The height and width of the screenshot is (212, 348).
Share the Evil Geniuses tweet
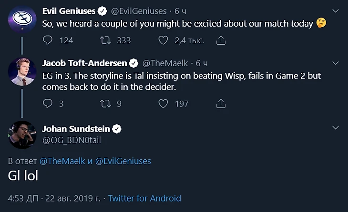click(x=221, y=40)
